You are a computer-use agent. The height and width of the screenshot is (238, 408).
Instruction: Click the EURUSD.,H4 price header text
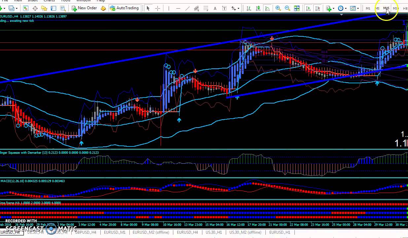point(33,16)
